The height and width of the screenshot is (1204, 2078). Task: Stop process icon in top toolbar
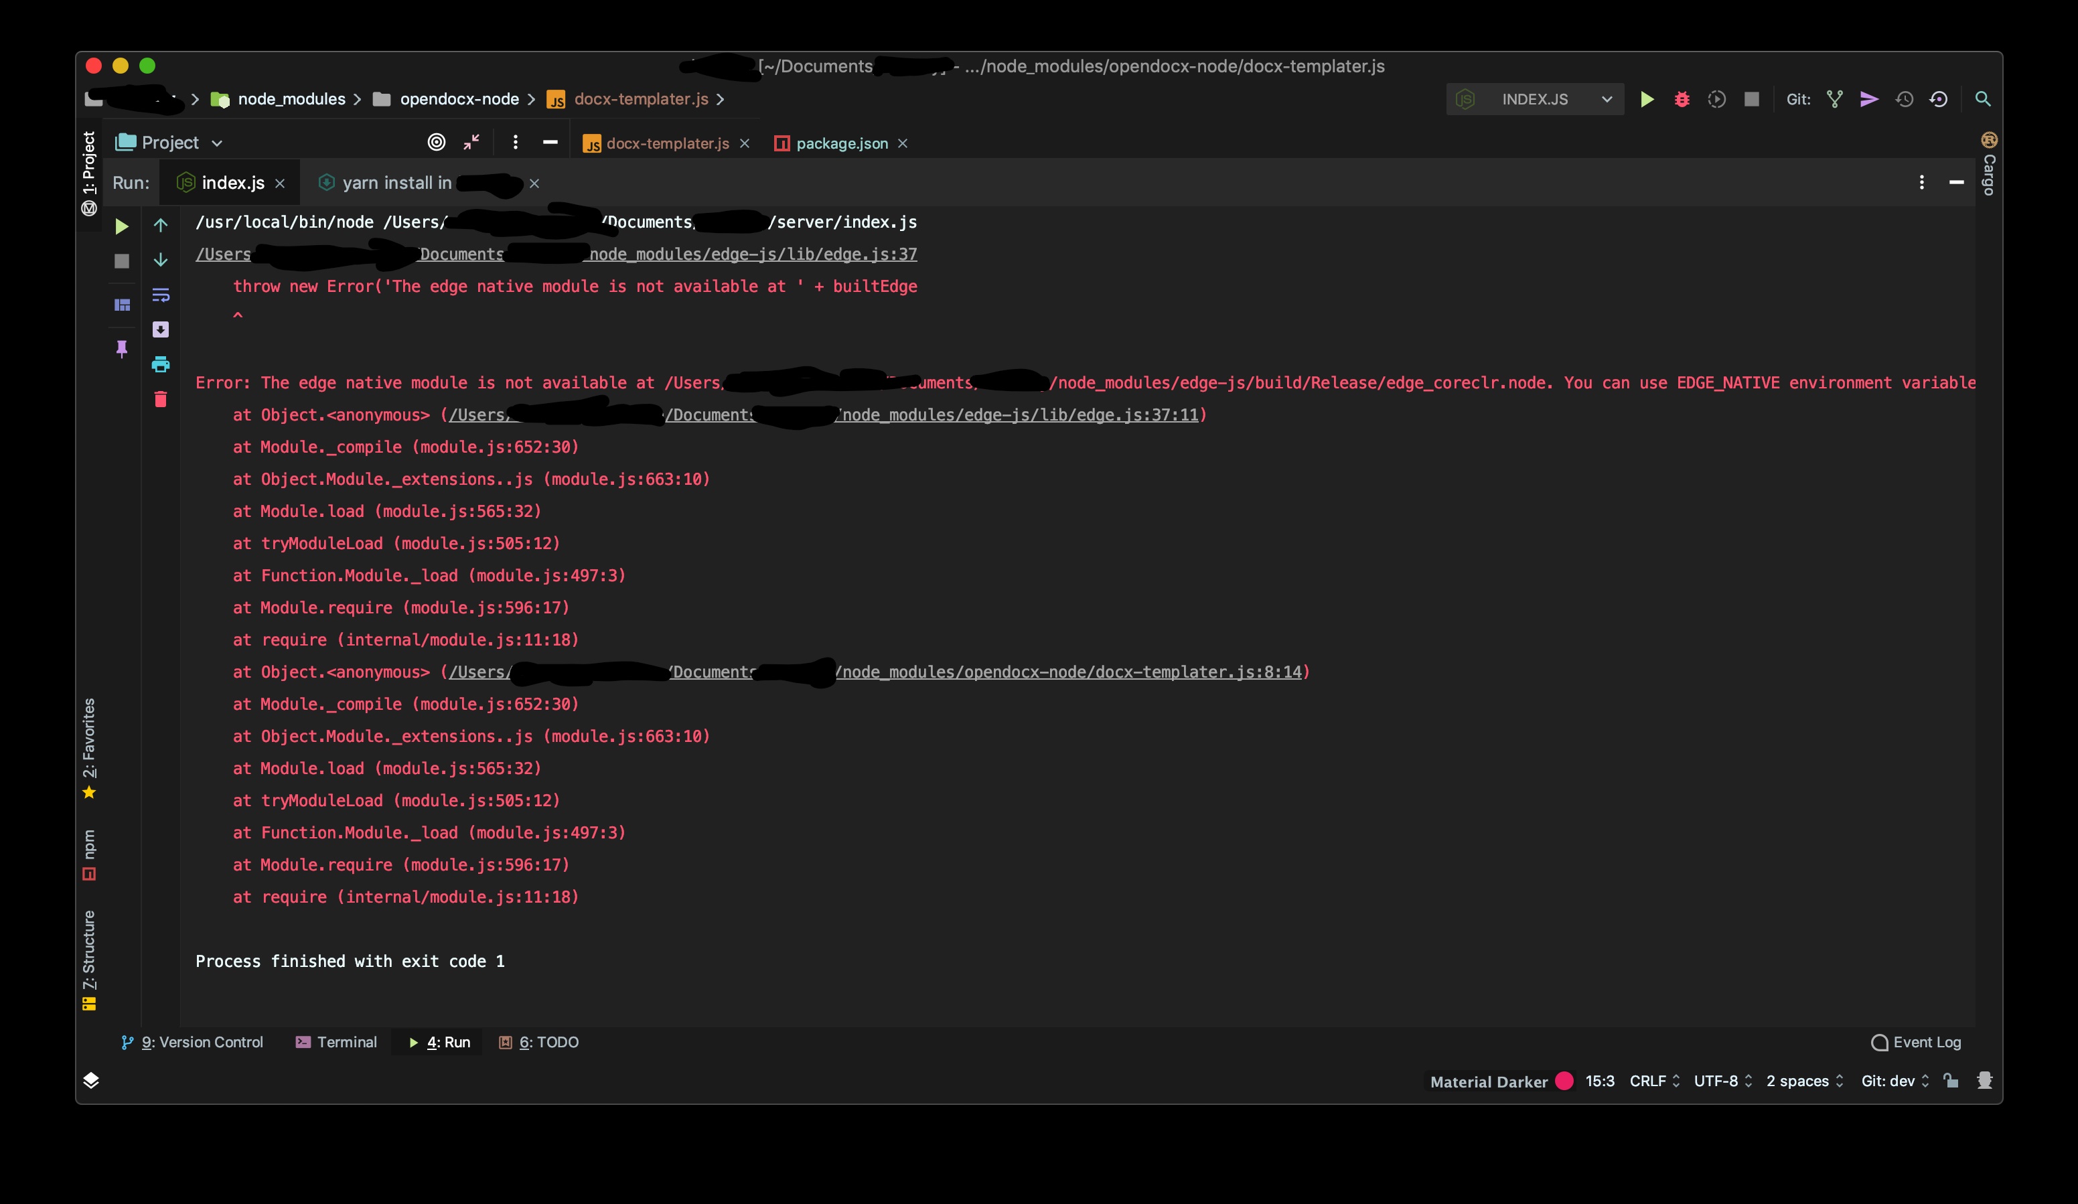(x=1751, y=99)
